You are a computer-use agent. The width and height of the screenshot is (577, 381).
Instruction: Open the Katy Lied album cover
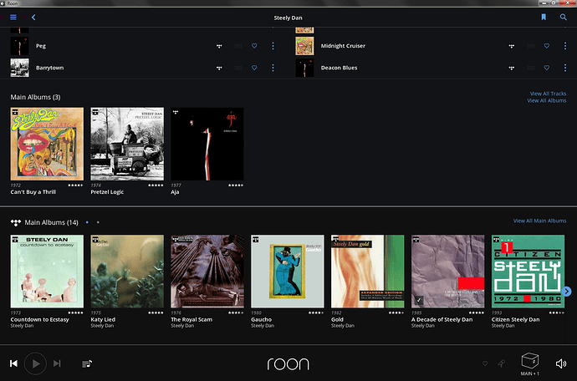(127, 272)
